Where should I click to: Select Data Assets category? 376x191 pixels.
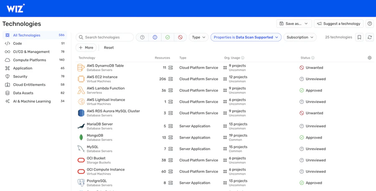(x=35, y=93)
